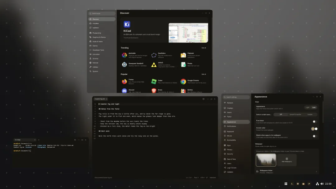This screenshot has width=336, height=189.
Task: Open the Terminal window menu icon
Action: click(x=75, y=140)
